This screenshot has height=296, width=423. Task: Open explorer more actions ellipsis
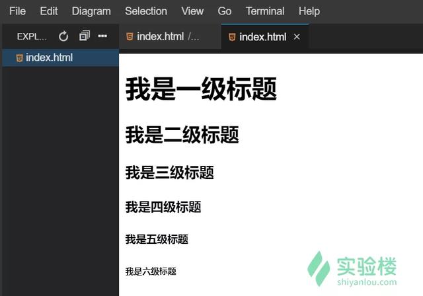(102, 36)
